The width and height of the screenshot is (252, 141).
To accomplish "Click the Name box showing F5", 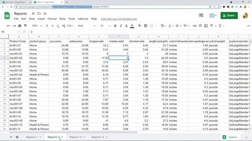I will pos(10,32).
